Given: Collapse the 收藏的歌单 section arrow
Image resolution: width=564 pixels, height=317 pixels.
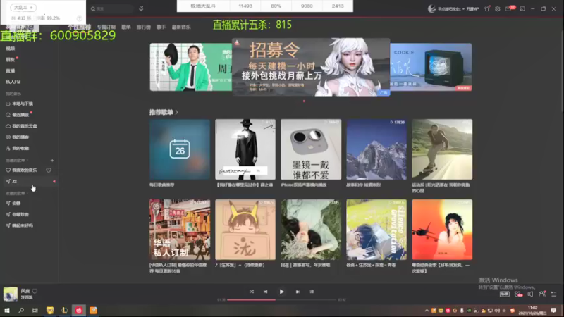Looking at the screenshot, I should [x=27, y=193].
